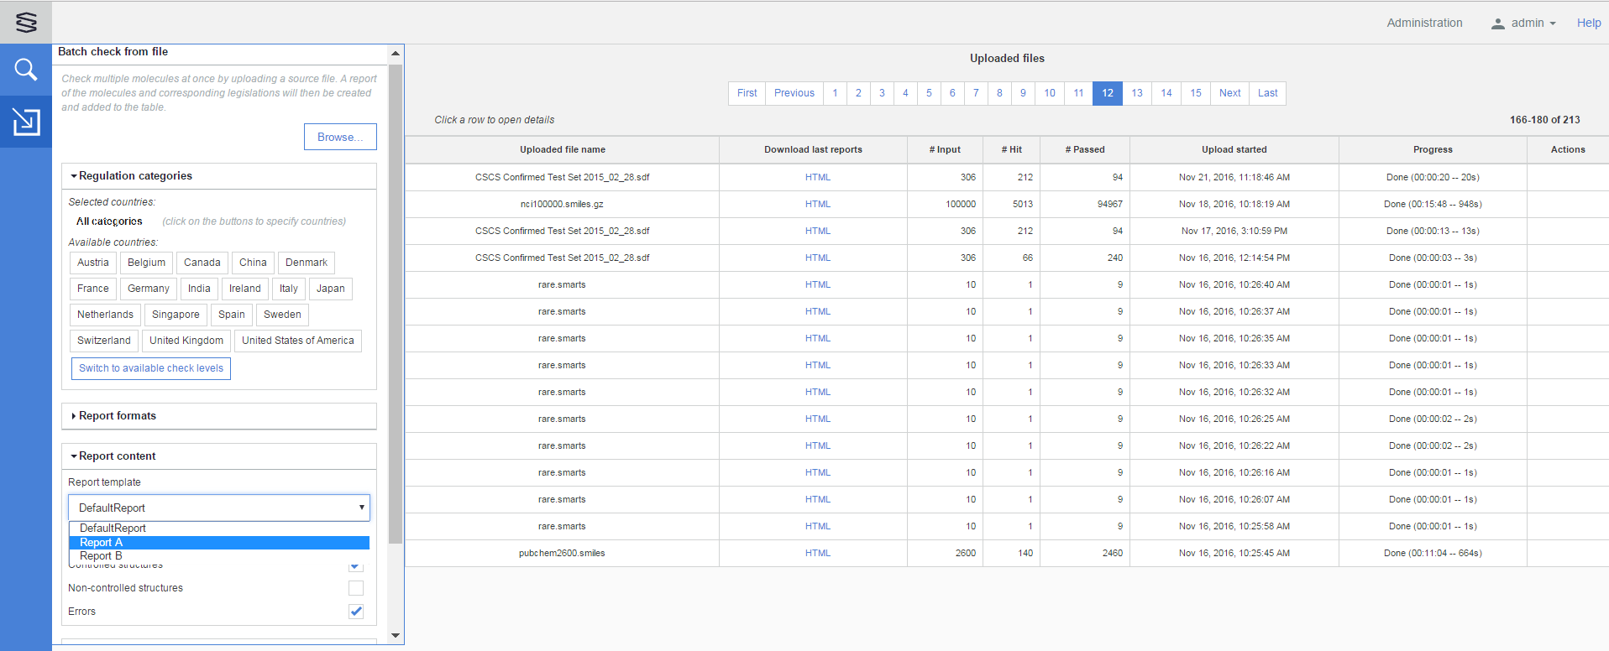Click the admin user profile icon
Screen dimensions: 1609x651
coord(1497,23)
